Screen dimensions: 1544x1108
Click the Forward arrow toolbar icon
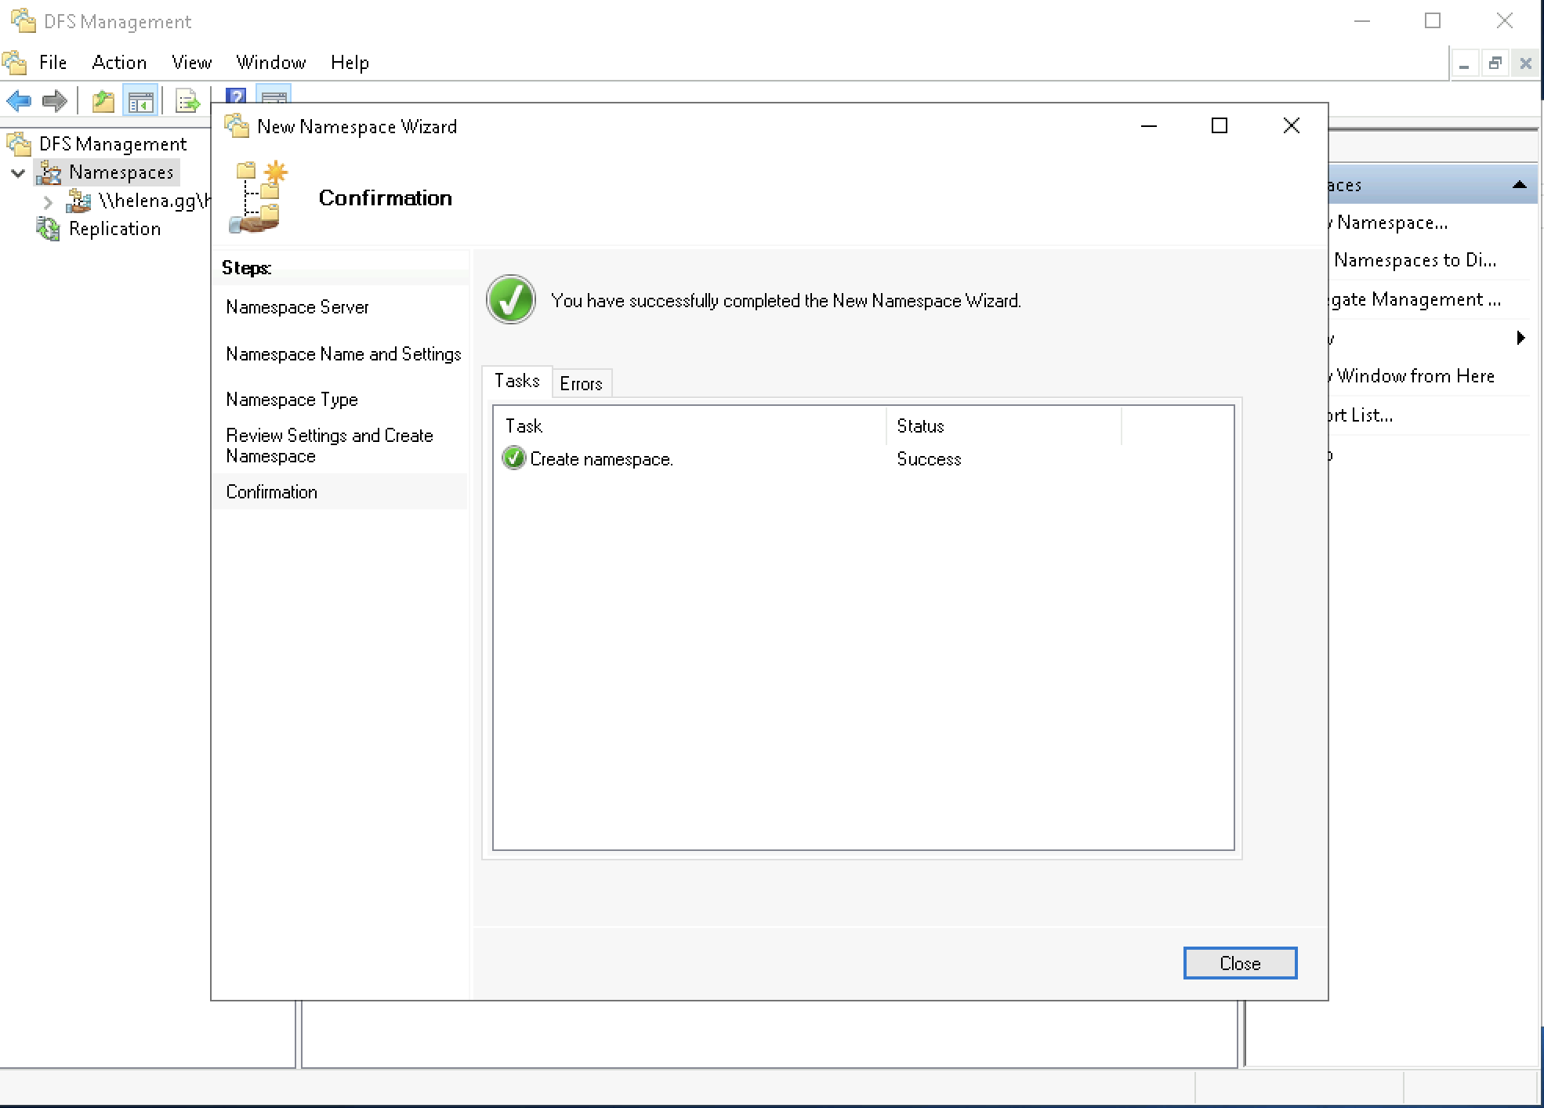54,101
